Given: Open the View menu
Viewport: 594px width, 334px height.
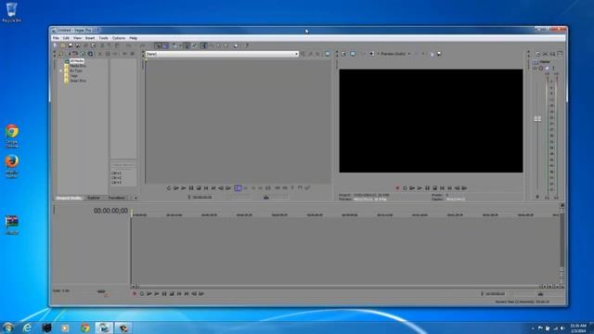Looking at the screenshot, I should coord(77,38).
